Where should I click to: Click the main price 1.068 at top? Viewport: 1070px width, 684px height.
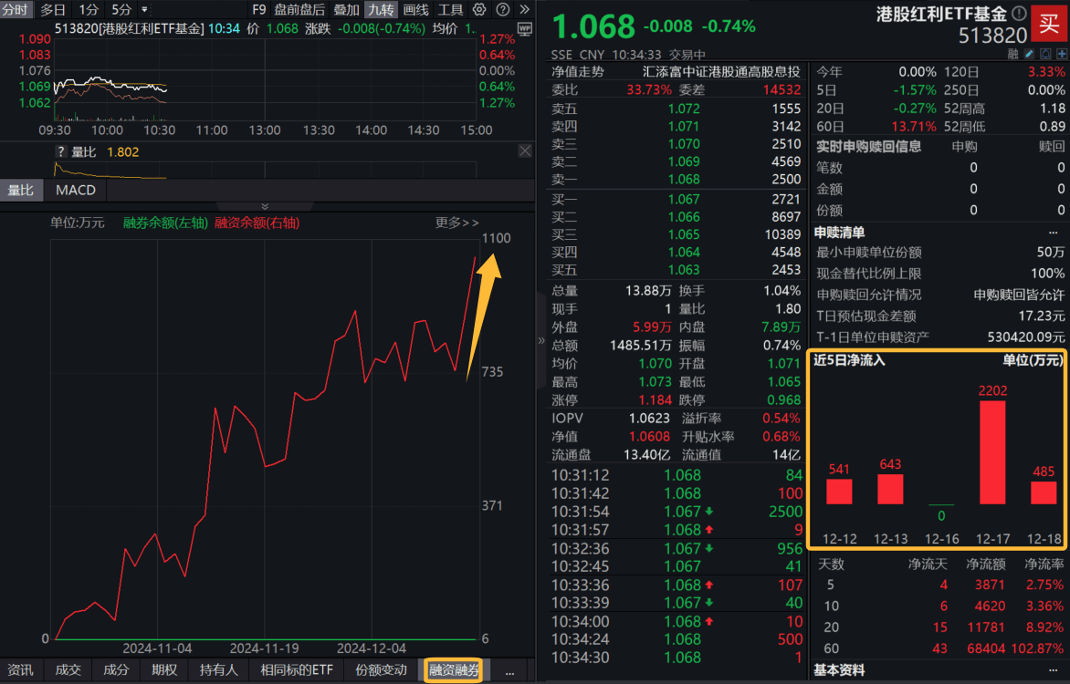(x=593, y=26)
